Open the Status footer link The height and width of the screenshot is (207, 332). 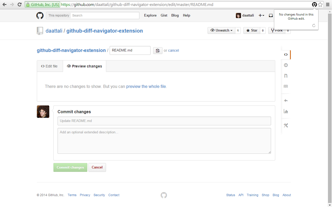(231, 195)
